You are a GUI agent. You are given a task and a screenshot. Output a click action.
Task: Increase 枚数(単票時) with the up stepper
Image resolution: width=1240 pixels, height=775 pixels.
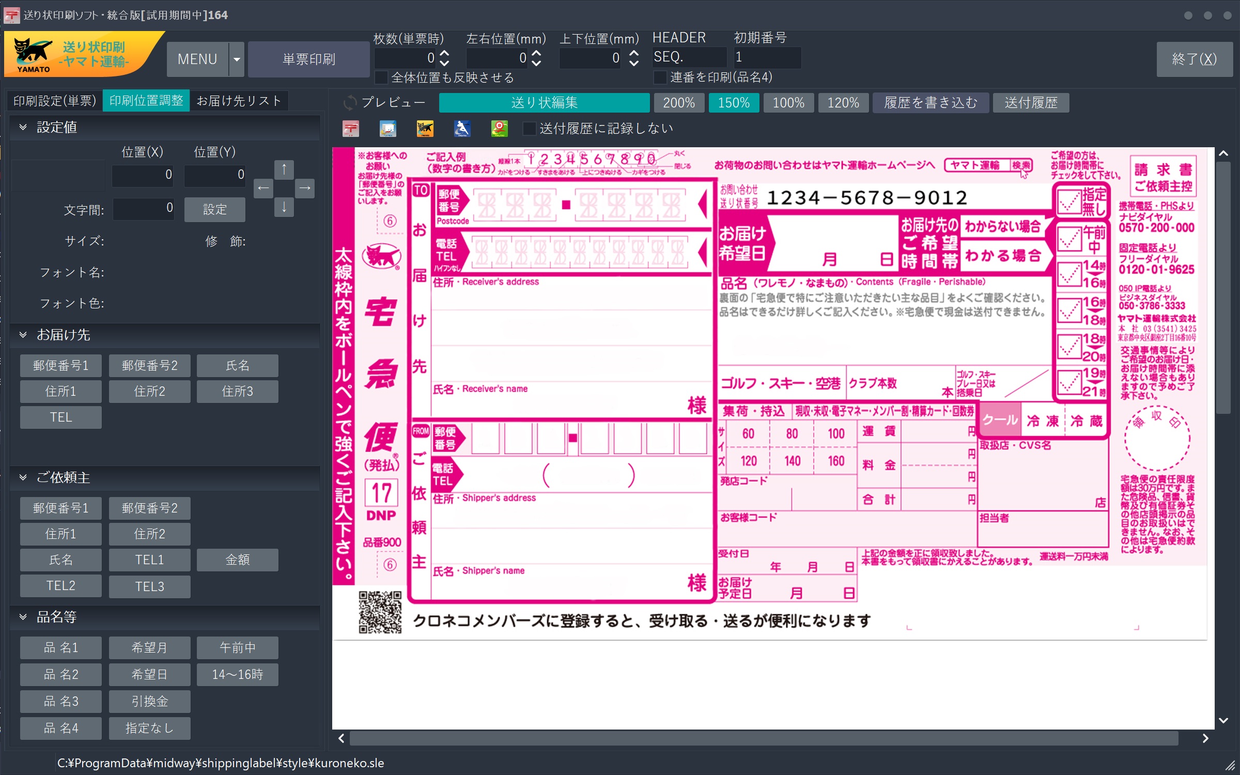(x=444, y=53)
